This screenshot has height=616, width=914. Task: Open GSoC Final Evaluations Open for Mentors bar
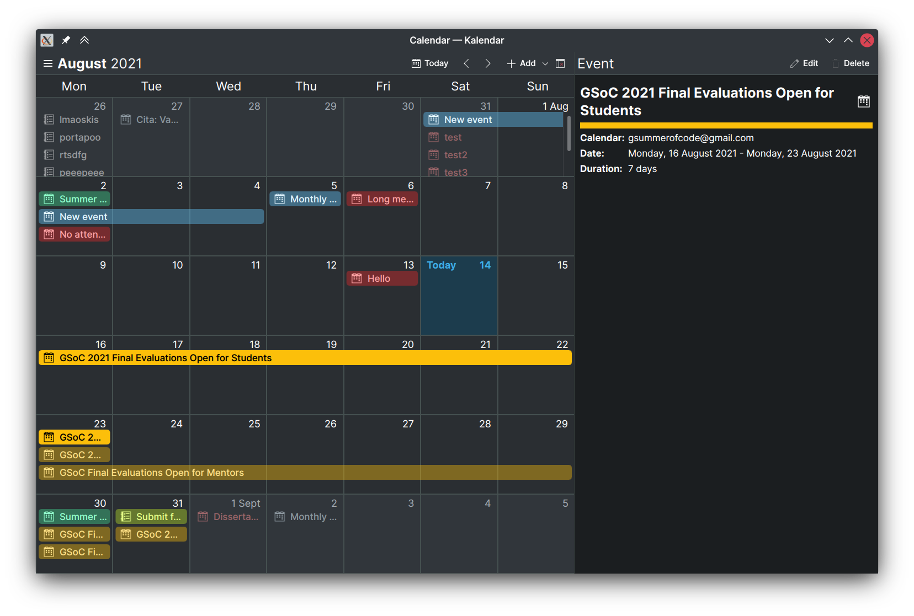pyautogui.click(x=305, y=473)
